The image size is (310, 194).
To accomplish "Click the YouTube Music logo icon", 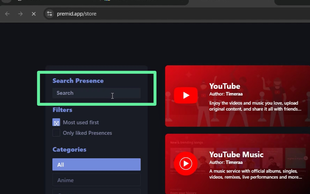I will (186, 163).
